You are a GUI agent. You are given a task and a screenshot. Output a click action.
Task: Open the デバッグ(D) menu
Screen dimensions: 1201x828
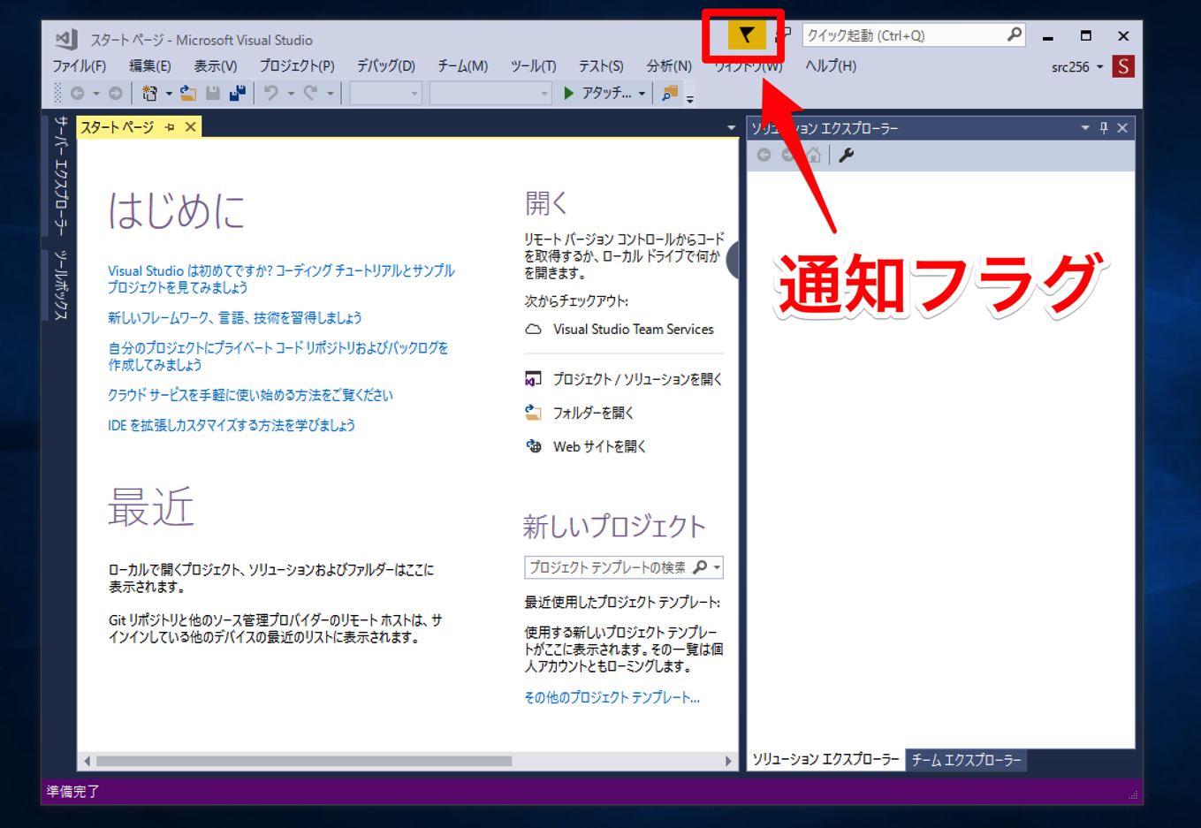coord(385,66)
